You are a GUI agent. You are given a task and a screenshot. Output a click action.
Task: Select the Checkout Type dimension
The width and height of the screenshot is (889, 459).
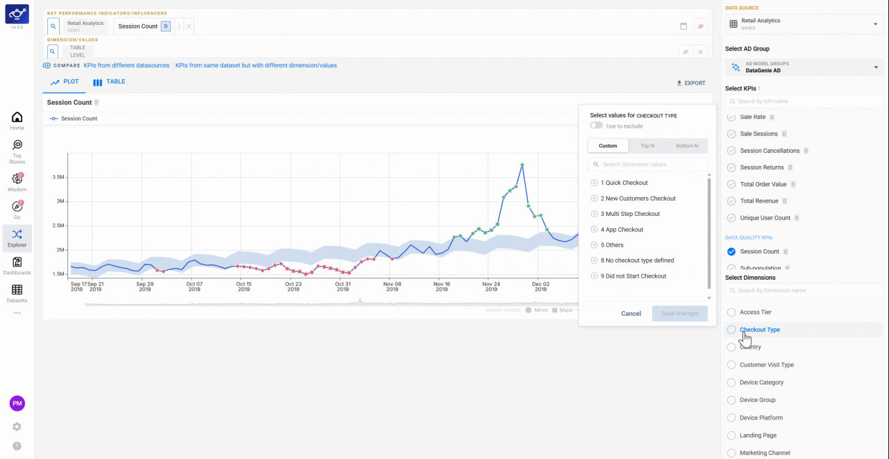[x=731, y=330]
